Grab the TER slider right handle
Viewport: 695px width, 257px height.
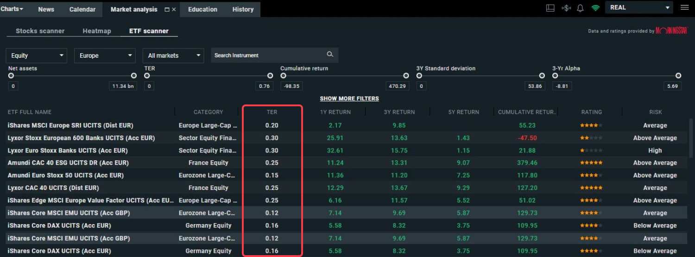270,76
